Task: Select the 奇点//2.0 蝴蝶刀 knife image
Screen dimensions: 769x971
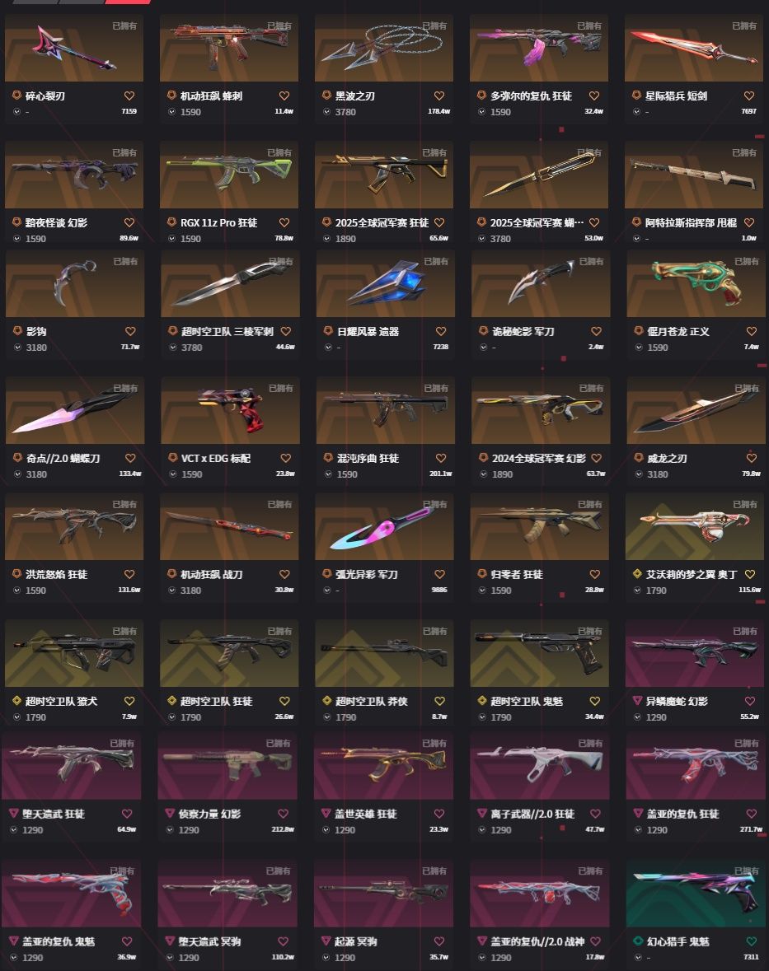Action: (75, 411)
